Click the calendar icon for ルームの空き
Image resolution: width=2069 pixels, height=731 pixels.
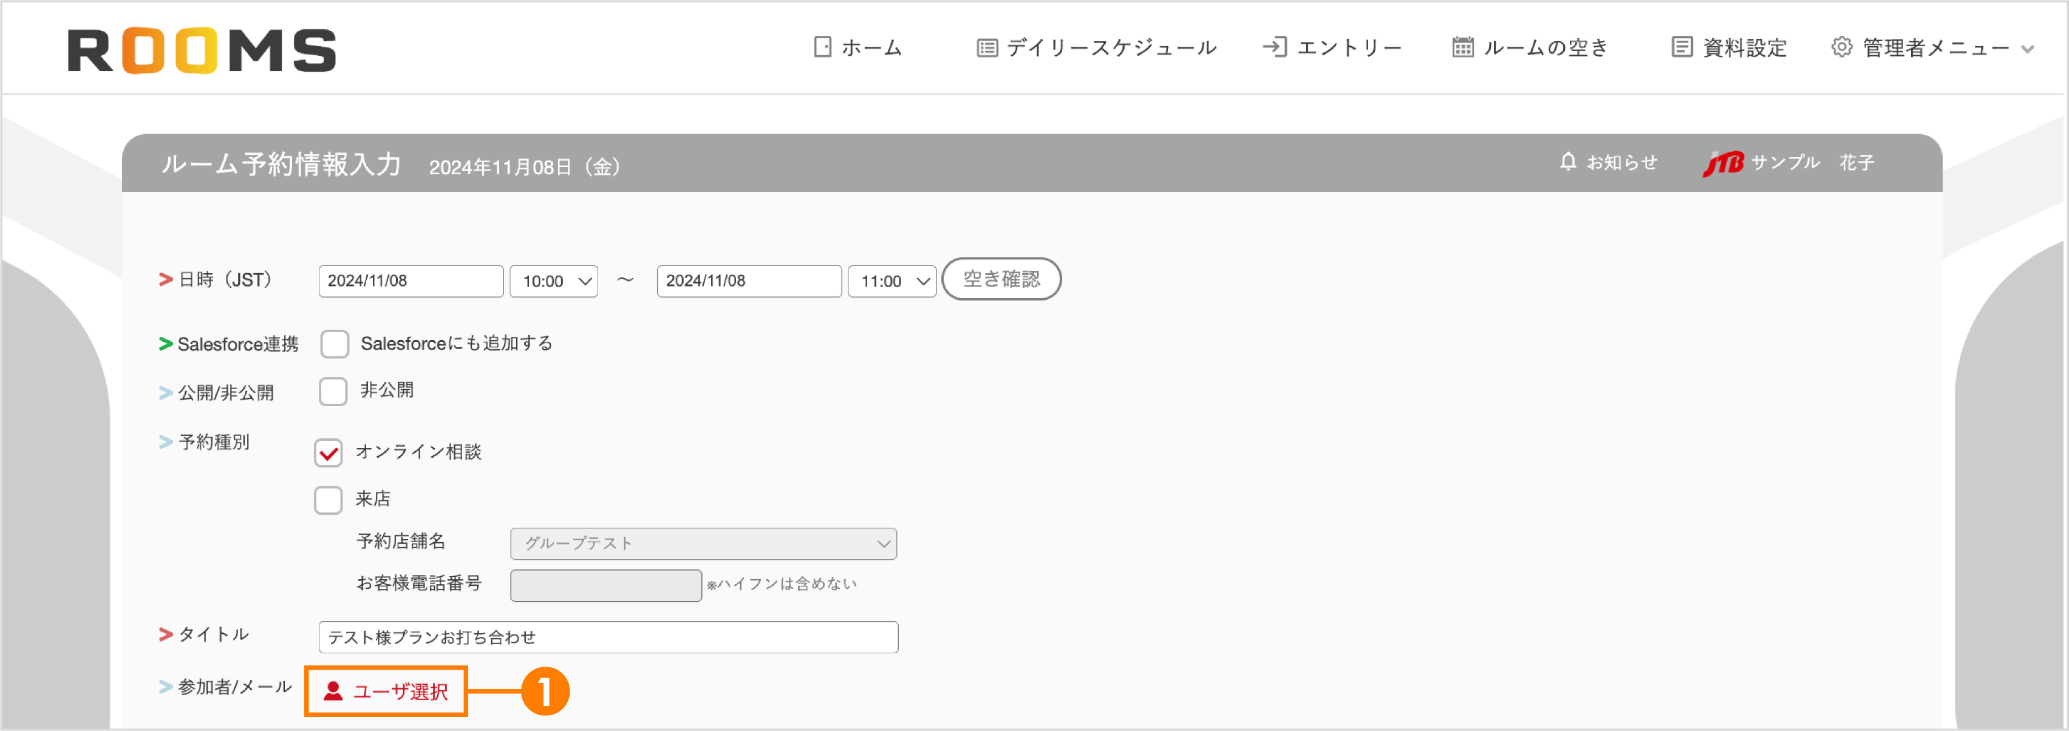tap(1462, 47)
